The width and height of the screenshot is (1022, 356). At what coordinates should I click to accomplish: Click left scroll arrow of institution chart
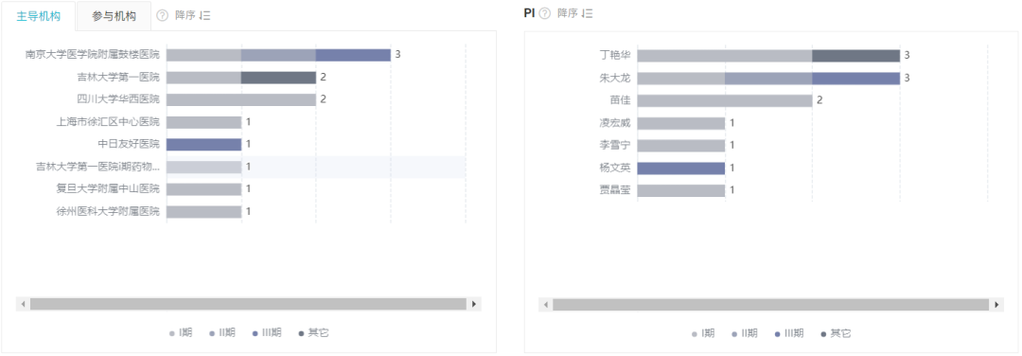pos(23,304)
